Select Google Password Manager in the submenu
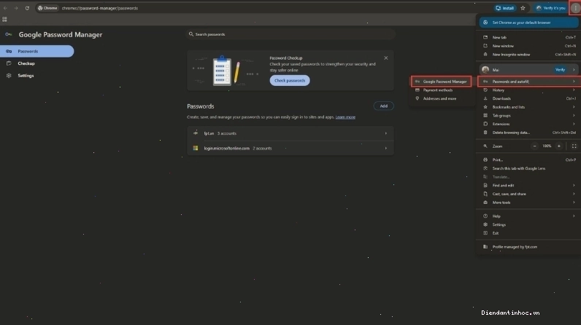581x325 pixels. [x=442, y=82]
